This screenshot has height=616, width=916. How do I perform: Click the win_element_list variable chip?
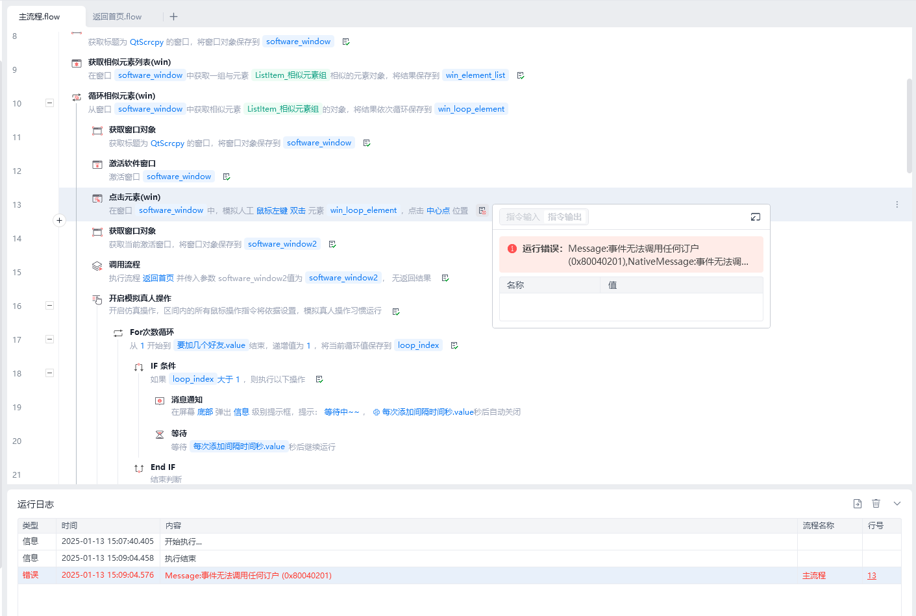click(475, 75)
